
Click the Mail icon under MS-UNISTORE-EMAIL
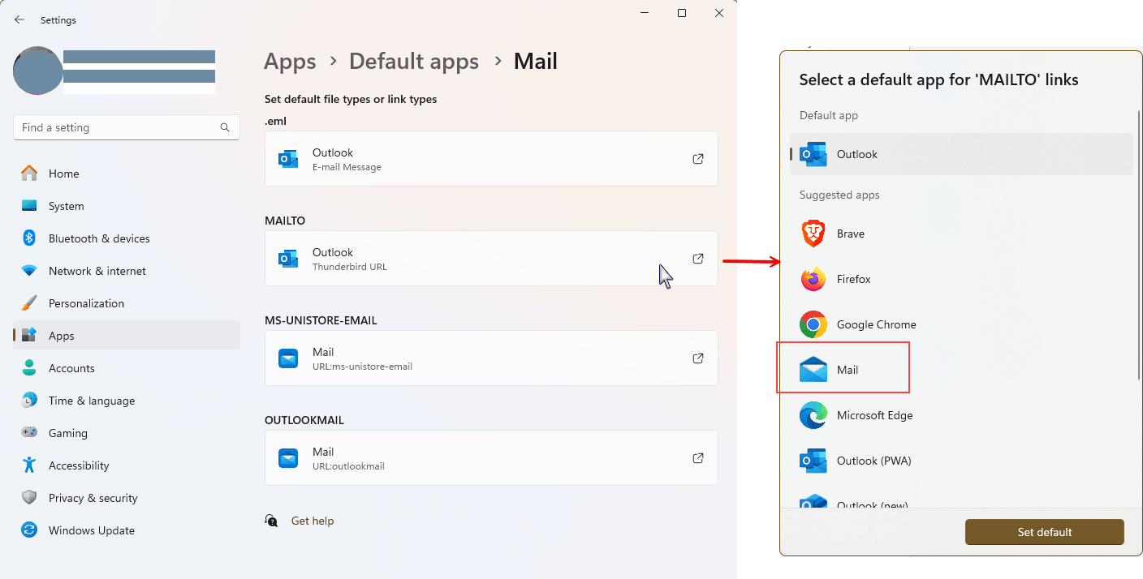(x=288, y=358)
